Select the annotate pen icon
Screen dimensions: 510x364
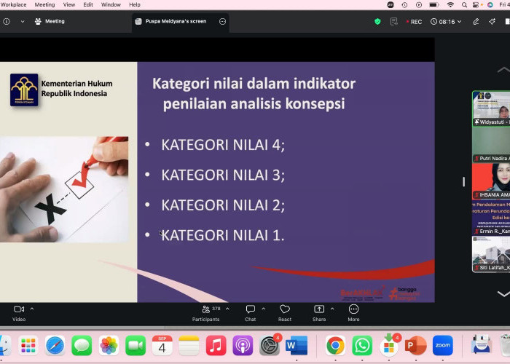tap(476, 21)
